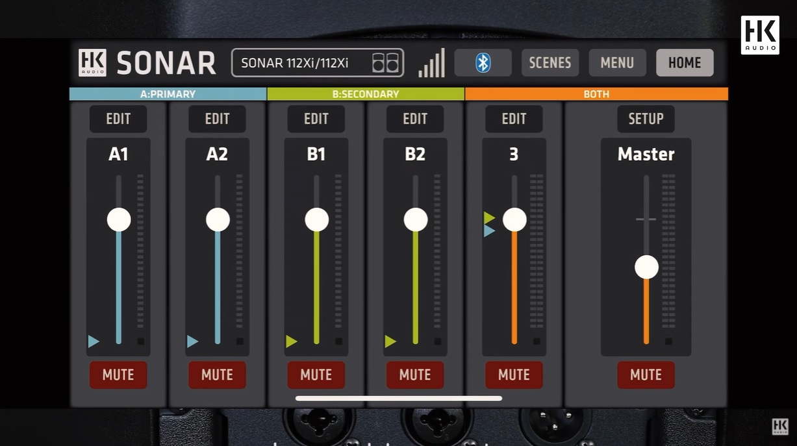The height and width of the screenshot is (446, 797).
Task: Mute the Master output
Action: point(646,375)
